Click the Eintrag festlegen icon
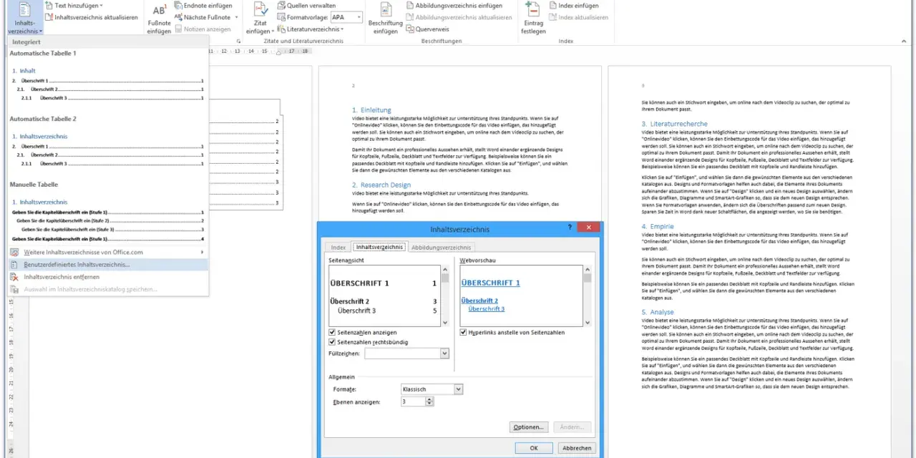The height and width of the screenshot is (458, 916). click(x=533, y=9)
